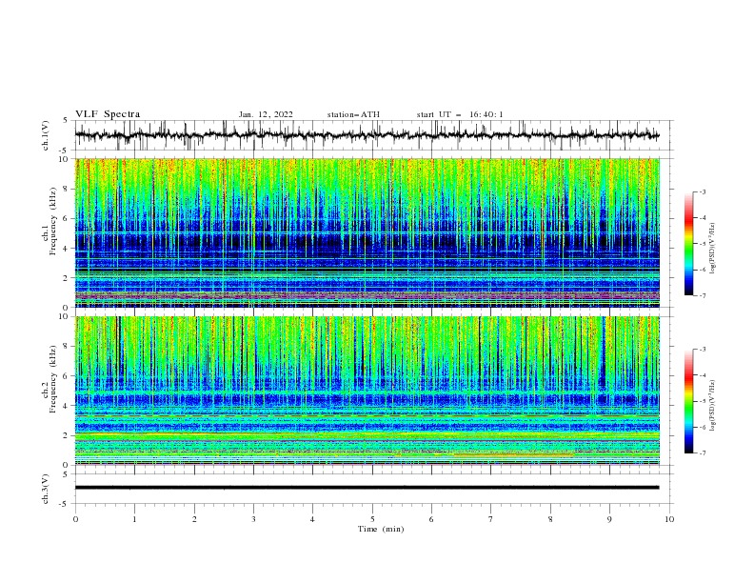Click the "ch.3(V)" axis label
The height and width of the screenshot is (583, 754).
point(45,489)
